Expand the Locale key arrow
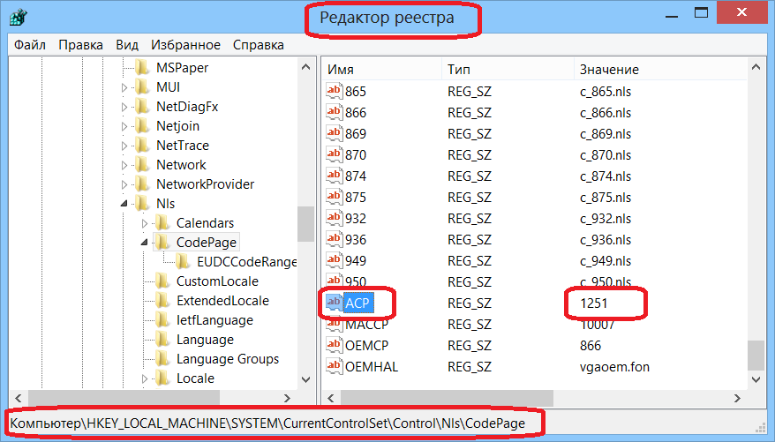Viewport: 775px width, 442px height. [145, 378]
